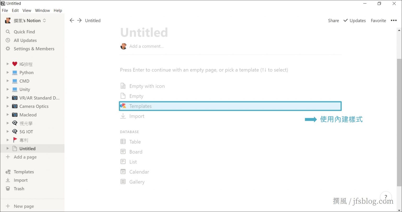Choose the Board database icon
The height and width of the screenshot is (212, 402).
tap(123, 151)
